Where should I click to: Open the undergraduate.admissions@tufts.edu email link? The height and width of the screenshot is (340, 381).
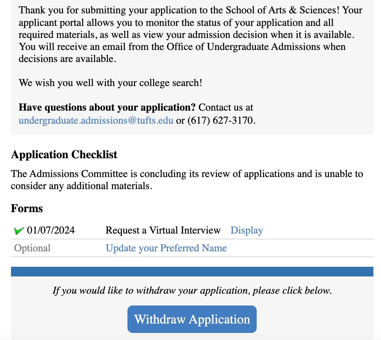(x=96, y=120)
